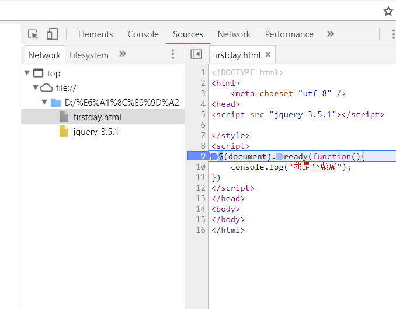Collapse the D:/%E6%A1%8C%E9%9D%A2 folder arrow
Image resolution: width=396 pixels, height=309 pixels.
[x=44, y=102]
